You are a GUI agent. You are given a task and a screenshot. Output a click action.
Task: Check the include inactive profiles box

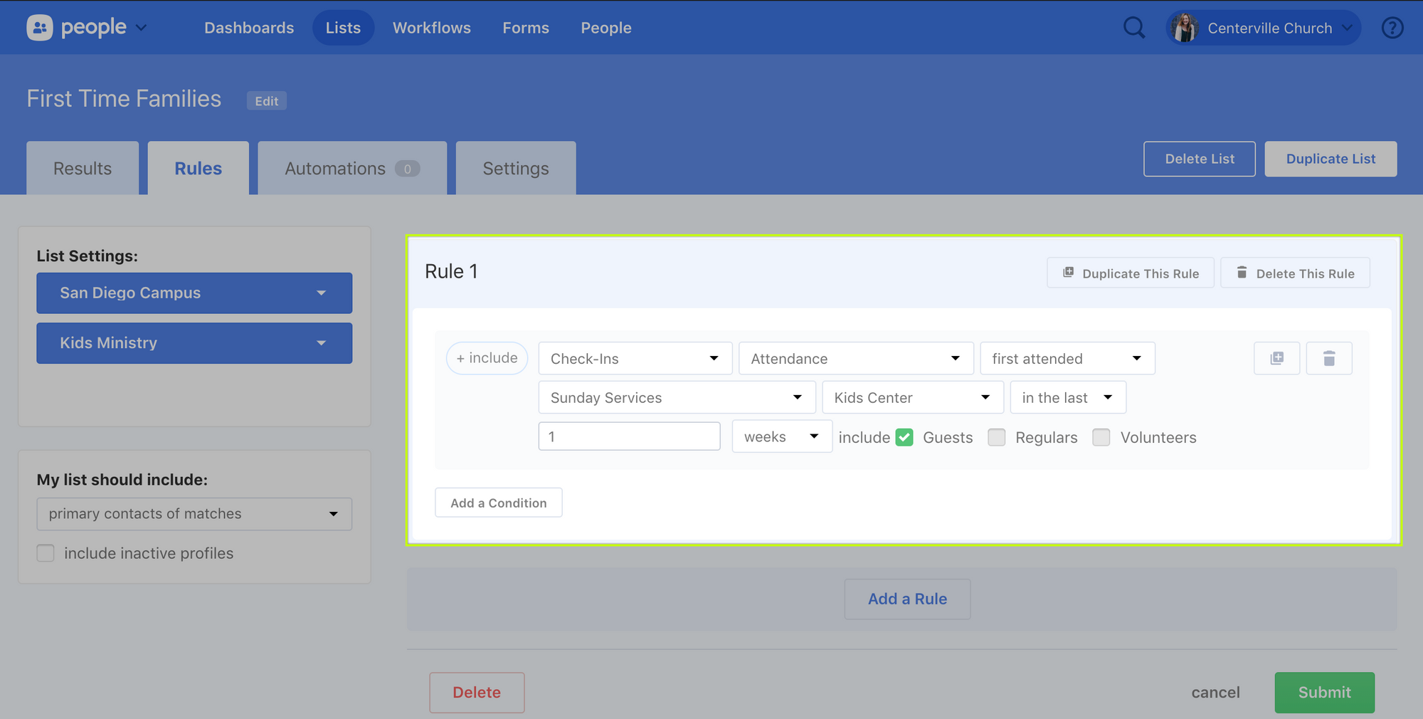point(46,553)
